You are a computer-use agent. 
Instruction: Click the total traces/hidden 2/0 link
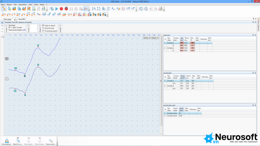coord(24,30)
